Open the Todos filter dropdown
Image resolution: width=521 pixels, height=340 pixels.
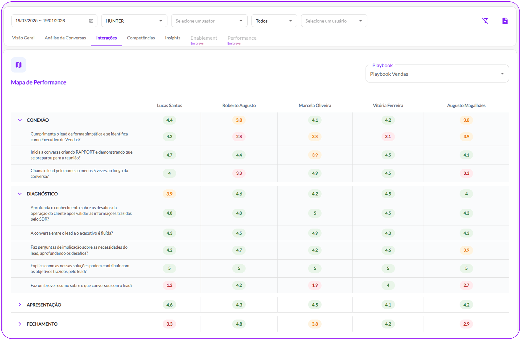(274, 21)
